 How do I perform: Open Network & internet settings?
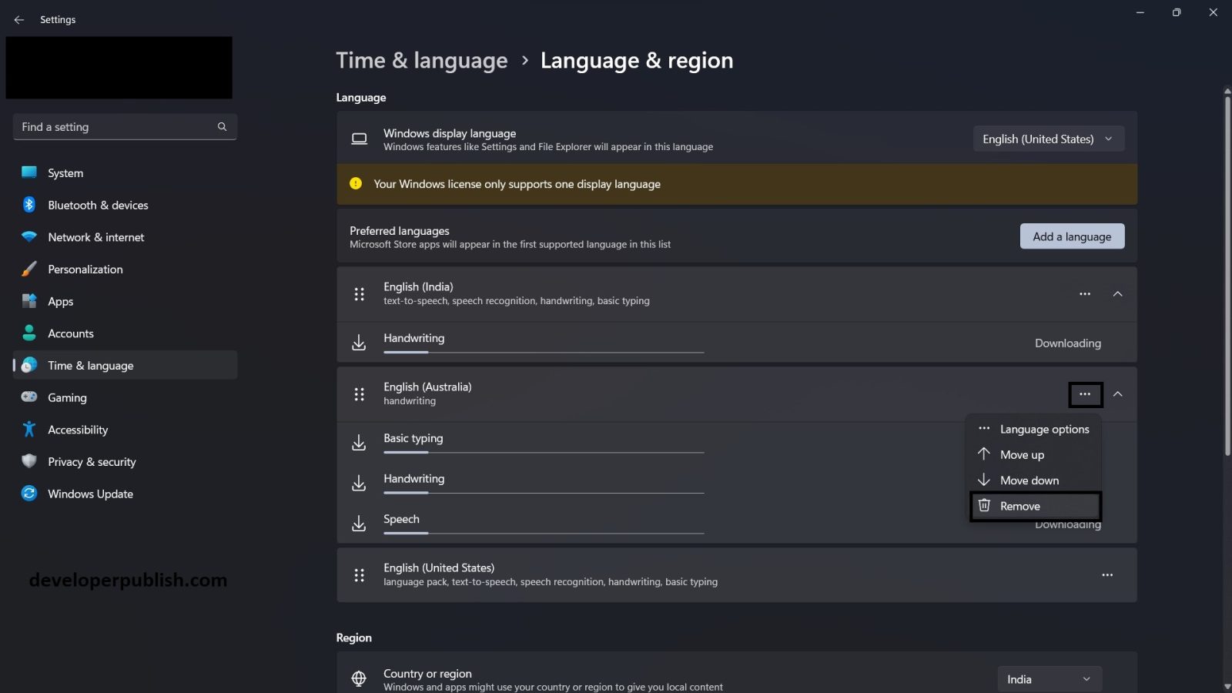point(95,237)
